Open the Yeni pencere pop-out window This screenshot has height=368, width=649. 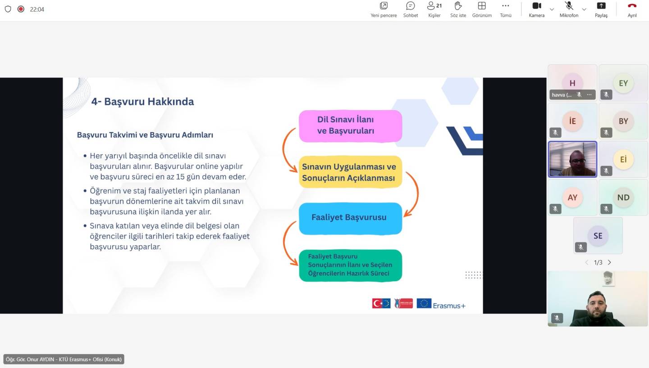click(x=384, y=9)
